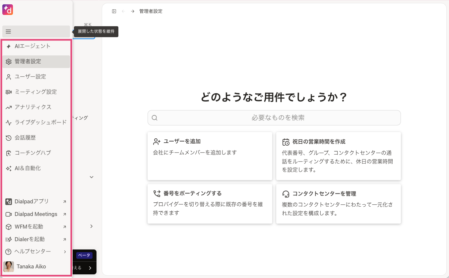Select 管理者設定 in the left sidebar
449x278 pixels.
click(x=36, y=61)
